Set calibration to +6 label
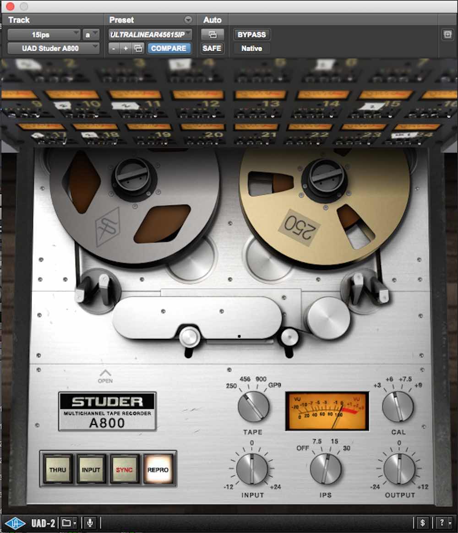 tap(389, 379)
